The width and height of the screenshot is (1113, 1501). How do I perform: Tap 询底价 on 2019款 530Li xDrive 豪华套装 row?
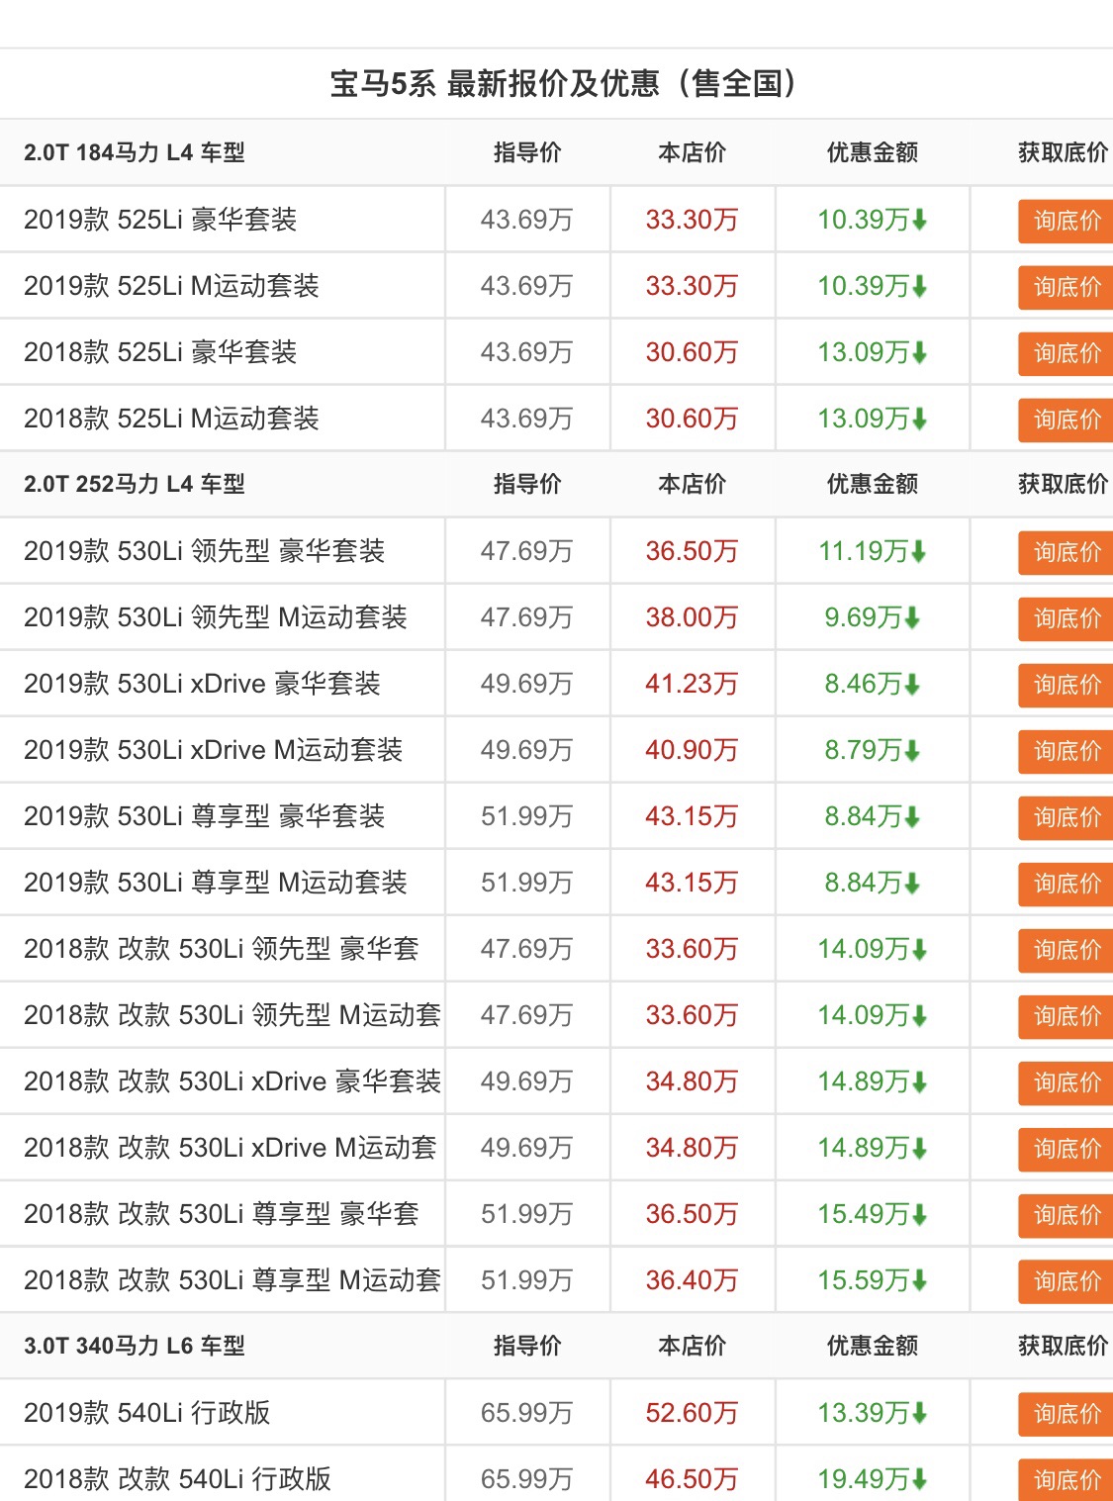coord(1066,685)
